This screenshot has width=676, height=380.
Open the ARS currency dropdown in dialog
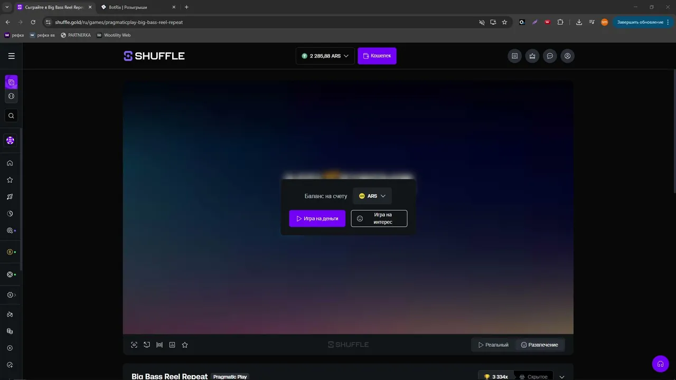pyautogui.click(x=372, y=196)
